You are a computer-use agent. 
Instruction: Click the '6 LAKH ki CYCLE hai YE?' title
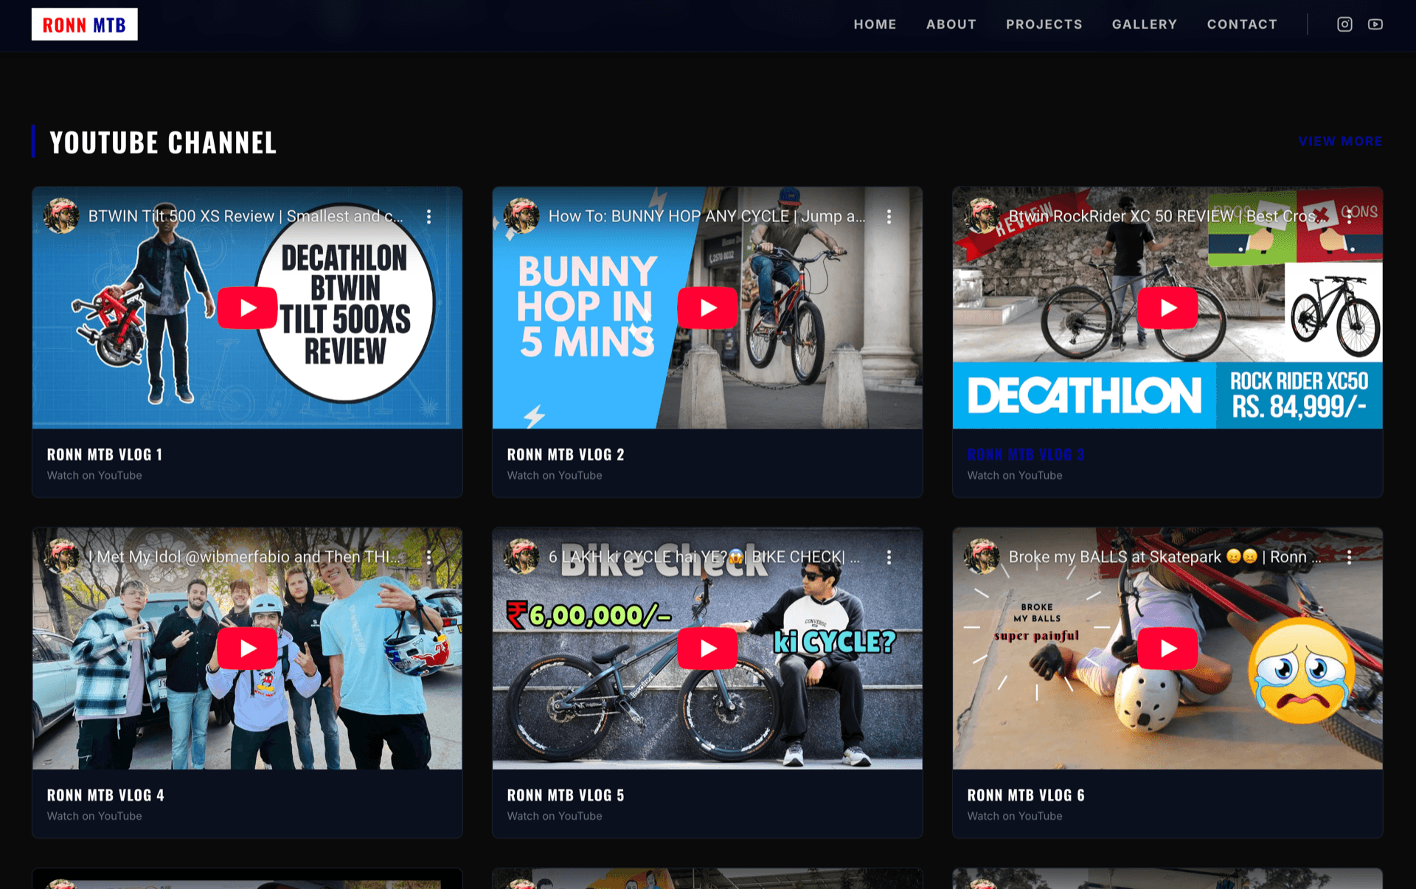(x=704, y=557)
